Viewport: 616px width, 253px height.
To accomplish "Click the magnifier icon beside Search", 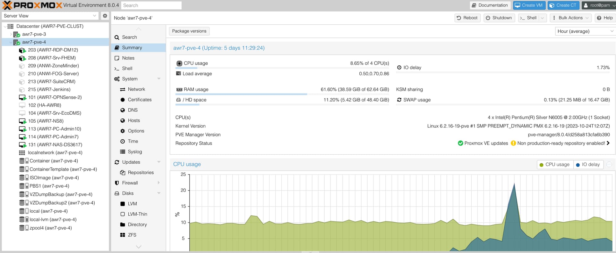I will click(117, 37).
